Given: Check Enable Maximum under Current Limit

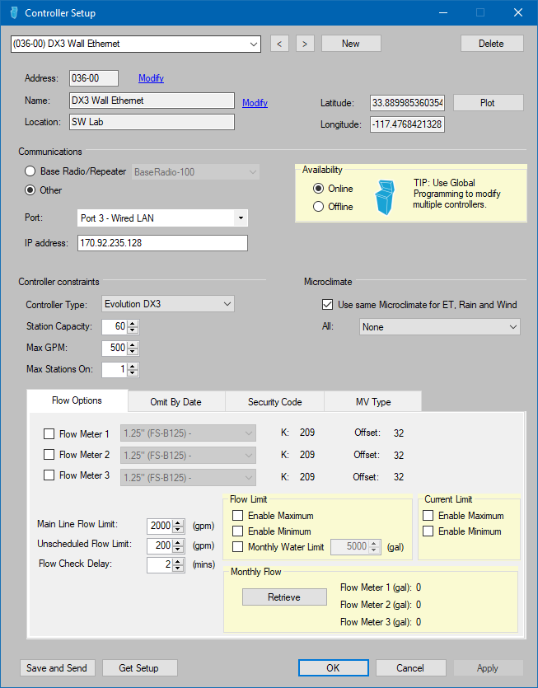Looking at the screenshot, I should pyautogui.click(x=428, y=516).
